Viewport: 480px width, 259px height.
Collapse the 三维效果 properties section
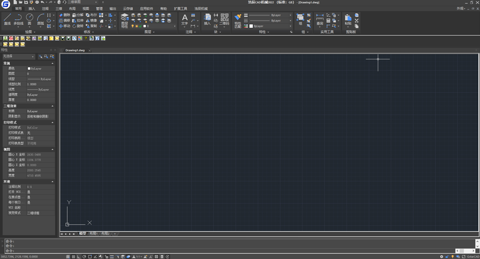[52, 106]
